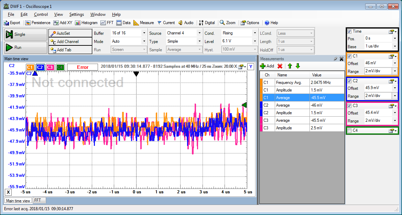
Task: Click the red X remove measurement icon
Action: point(280,66)
